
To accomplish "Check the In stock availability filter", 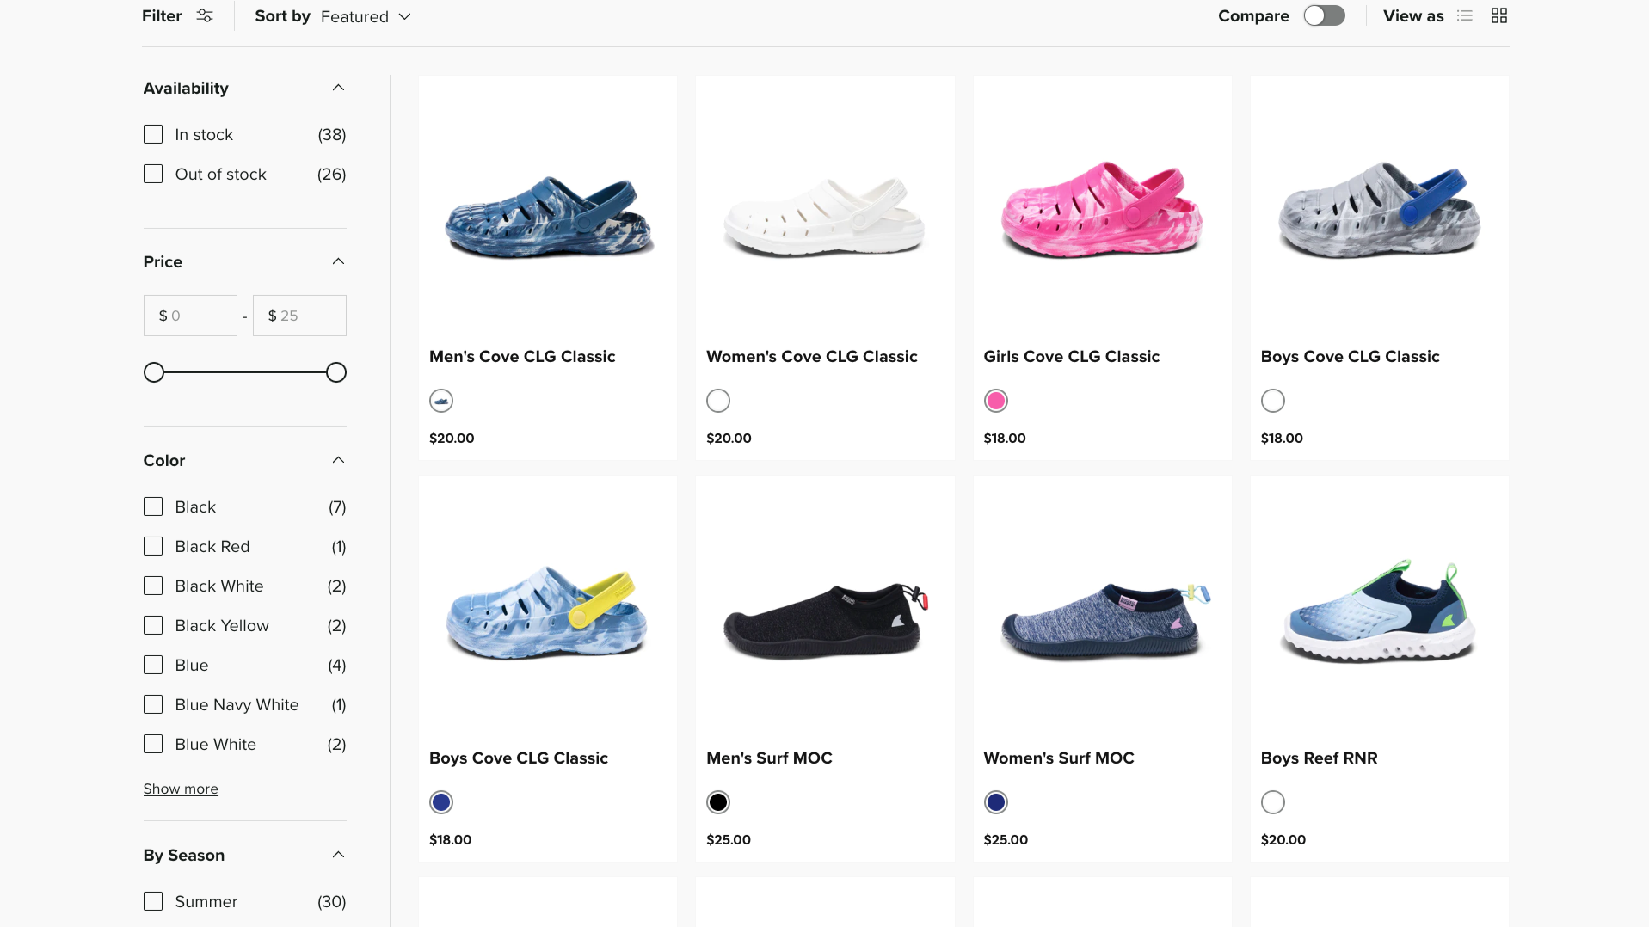I will coord(153,135).
